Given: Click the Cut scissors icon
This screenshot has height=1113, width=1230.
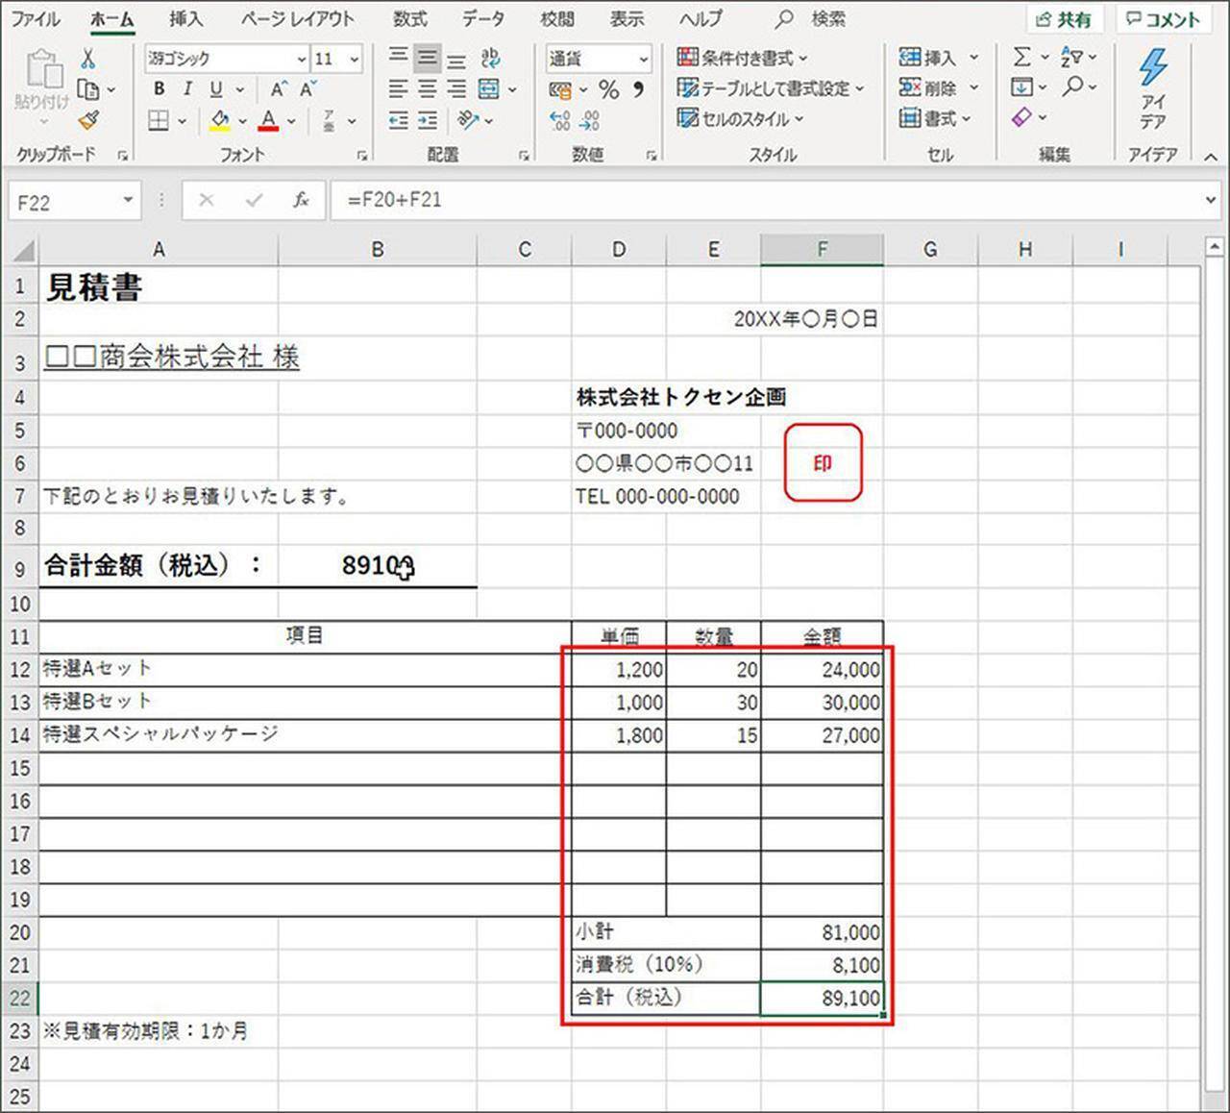Looking at the screenshot, I should point(88,59).
